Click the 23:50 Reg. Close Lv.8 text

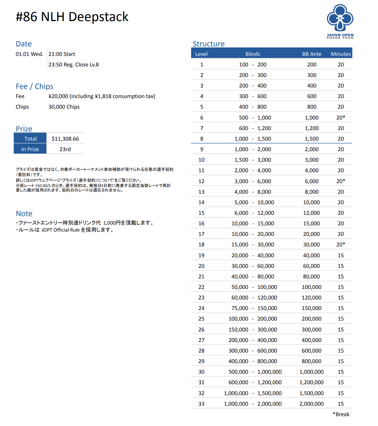click(x=74, y=65)
